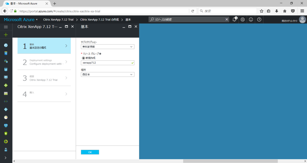The width and height of the screenshot is (307, 163).
Task: Collapse the Microsoft Azure breadcrumb chevron
Action: click(x=37, y=19)
